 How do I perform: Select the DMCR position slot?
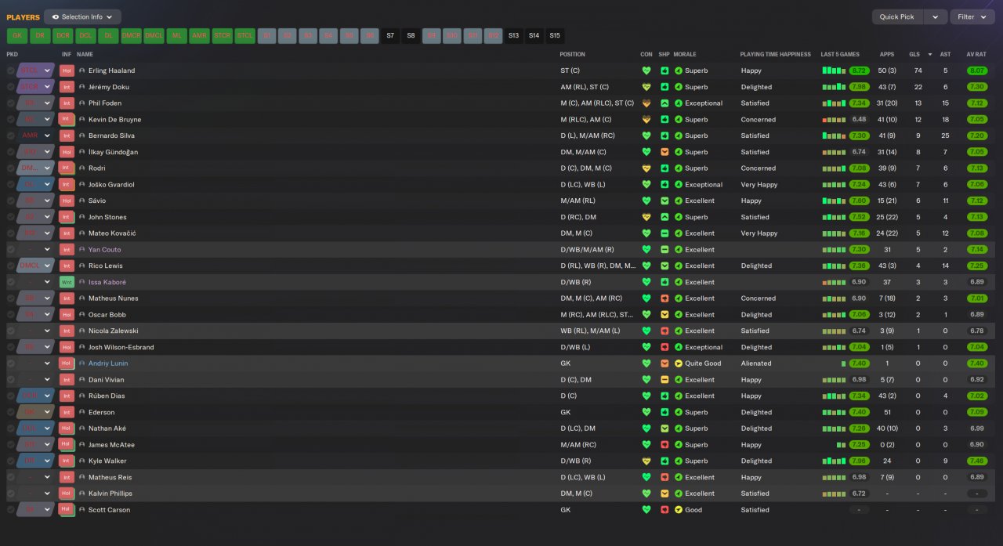click(x=131, y=35)
